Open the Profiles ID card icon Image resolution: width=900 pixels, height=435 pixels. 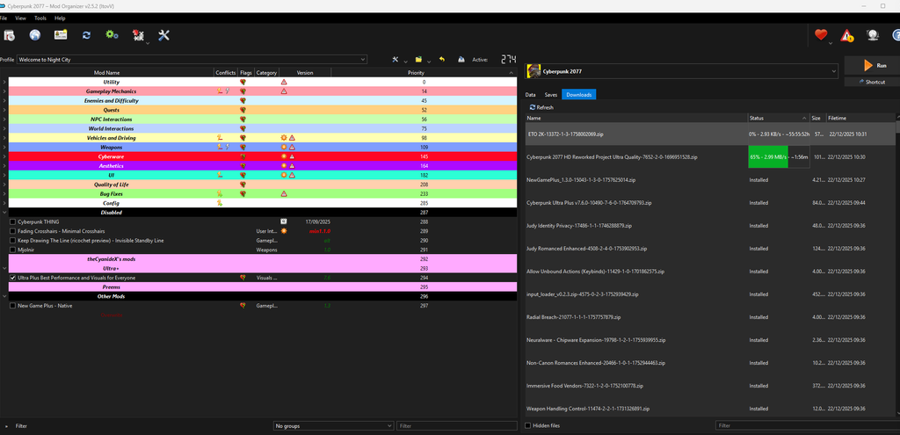(x=61, y=35)
